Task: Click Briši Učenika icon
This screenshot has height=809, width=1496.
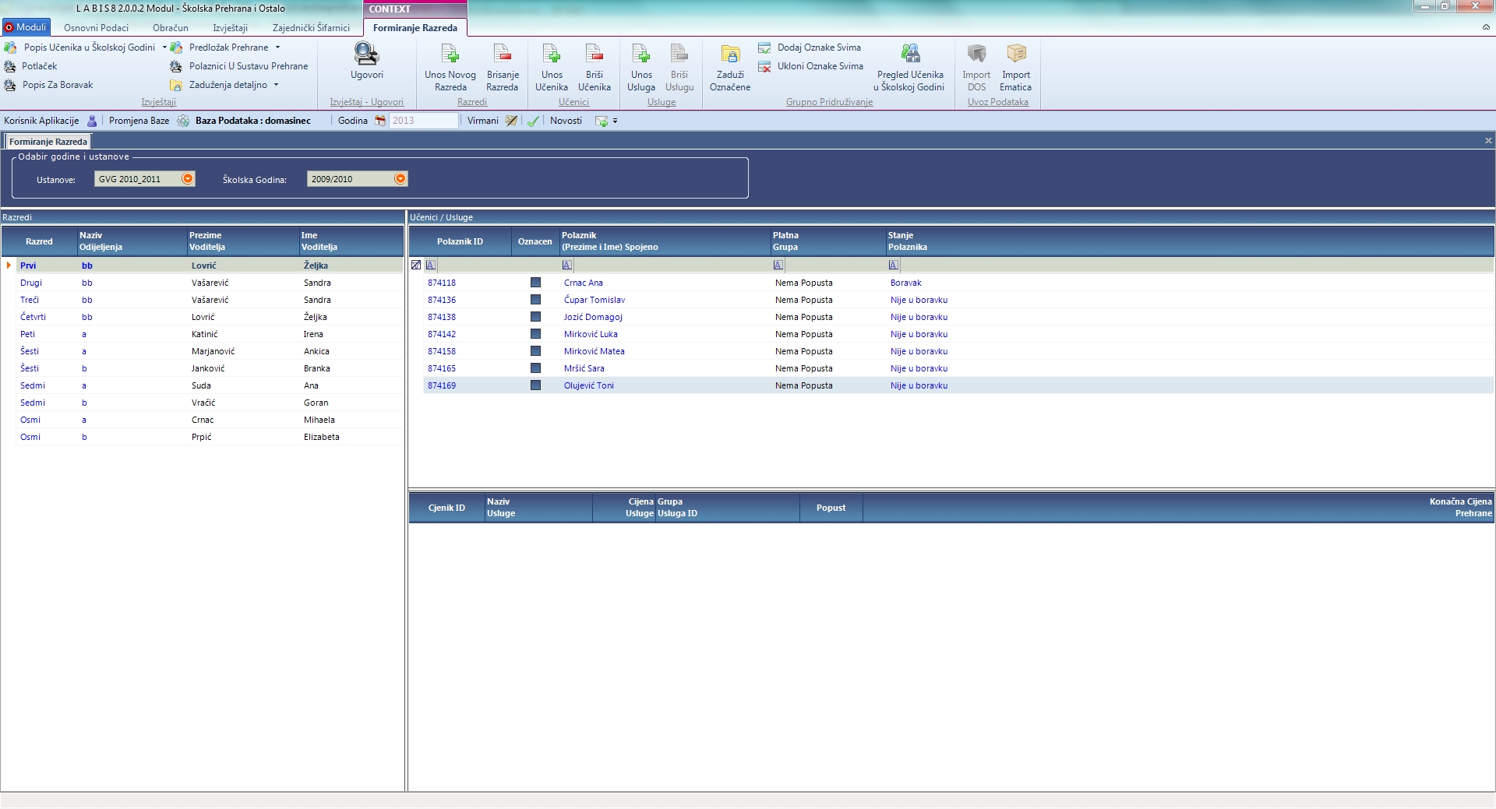Action: [594, 55]
